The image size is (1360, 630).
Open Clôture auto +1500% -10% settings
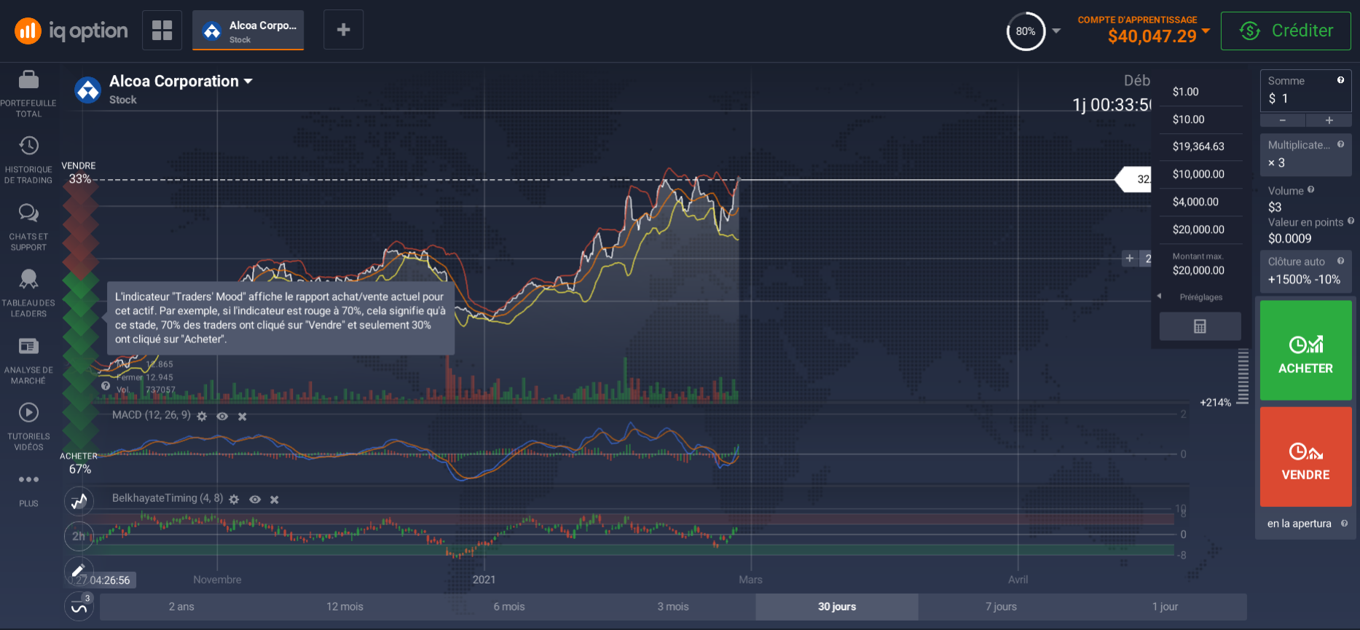[x=1305, y=271]
